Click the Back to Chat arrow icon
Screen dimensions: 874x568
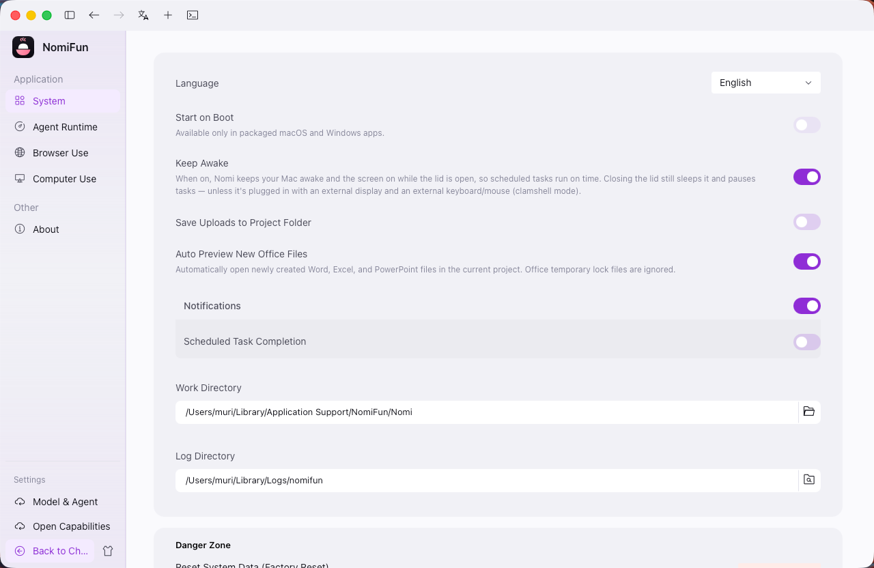pos(20,550)
